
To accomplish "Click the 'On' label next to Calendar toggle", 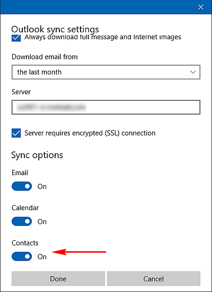I will 42,222.
